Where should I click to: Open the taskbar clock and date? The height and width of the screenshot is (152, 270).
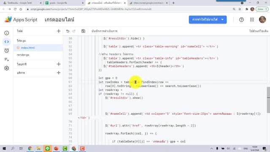(255, 148)
